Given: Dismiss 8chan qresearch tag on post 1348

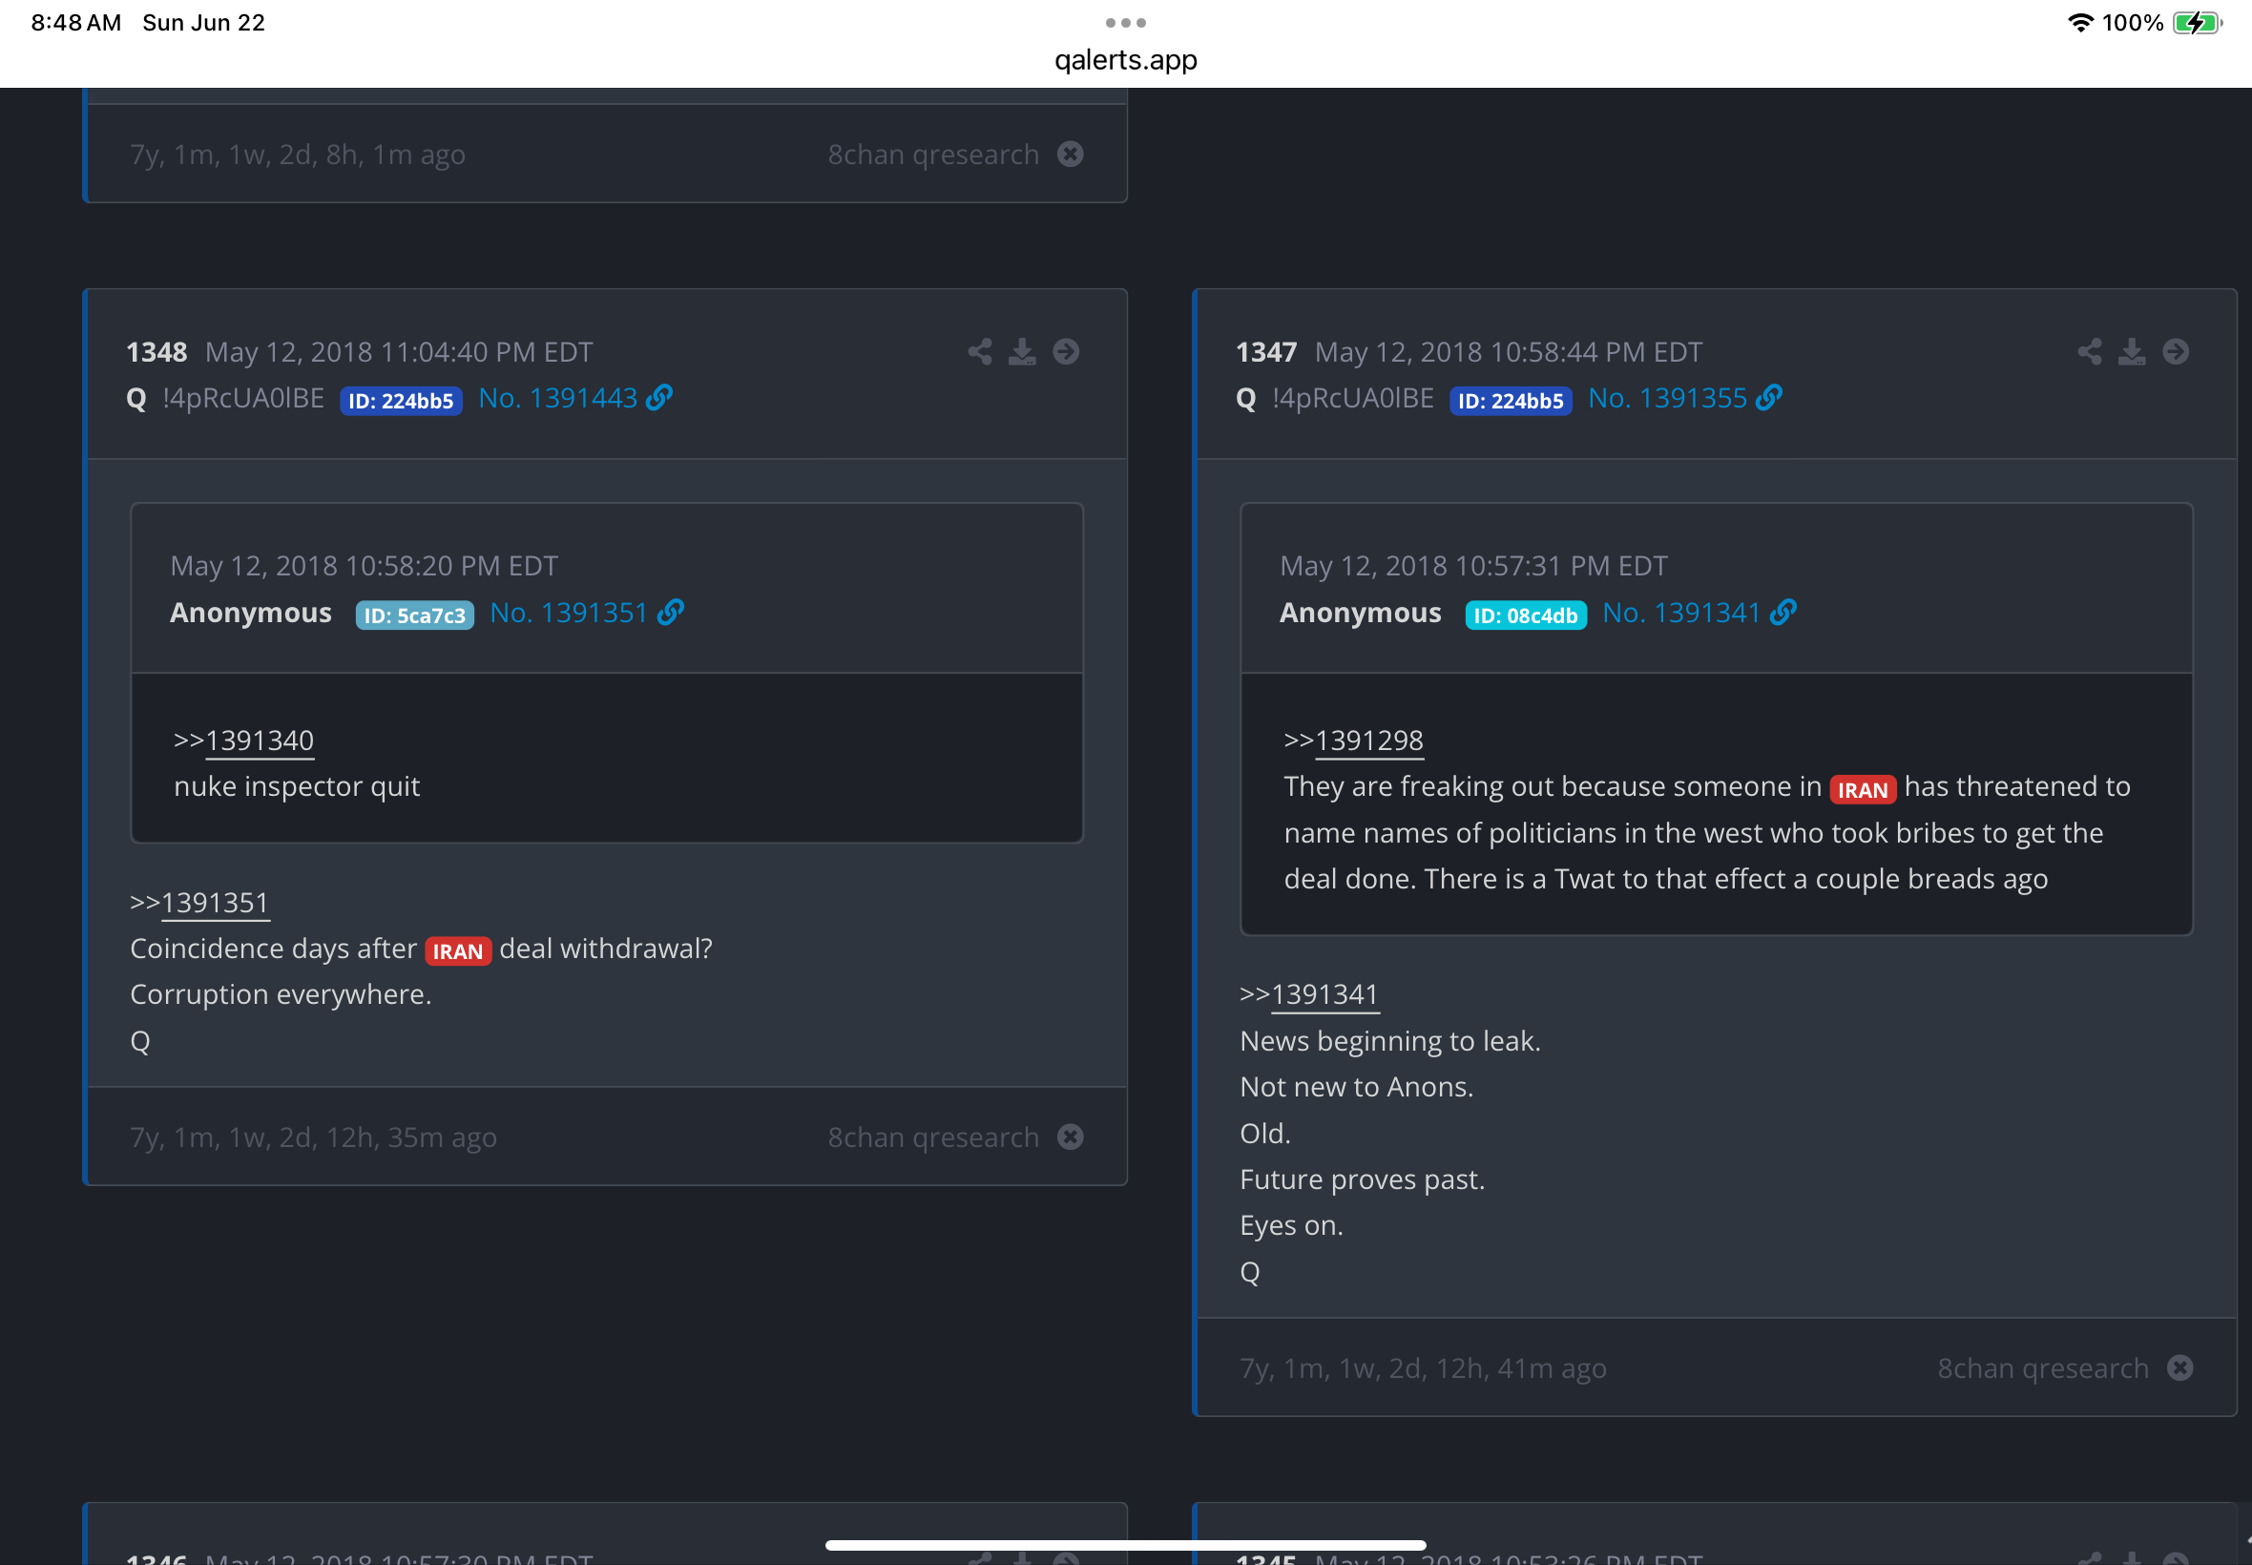Looking at the screenshot, I should tap(1071, 1137).
